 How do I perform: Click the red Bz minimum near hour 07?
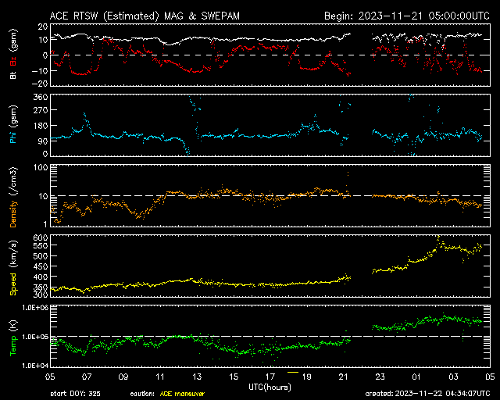[x=81, y=74]
